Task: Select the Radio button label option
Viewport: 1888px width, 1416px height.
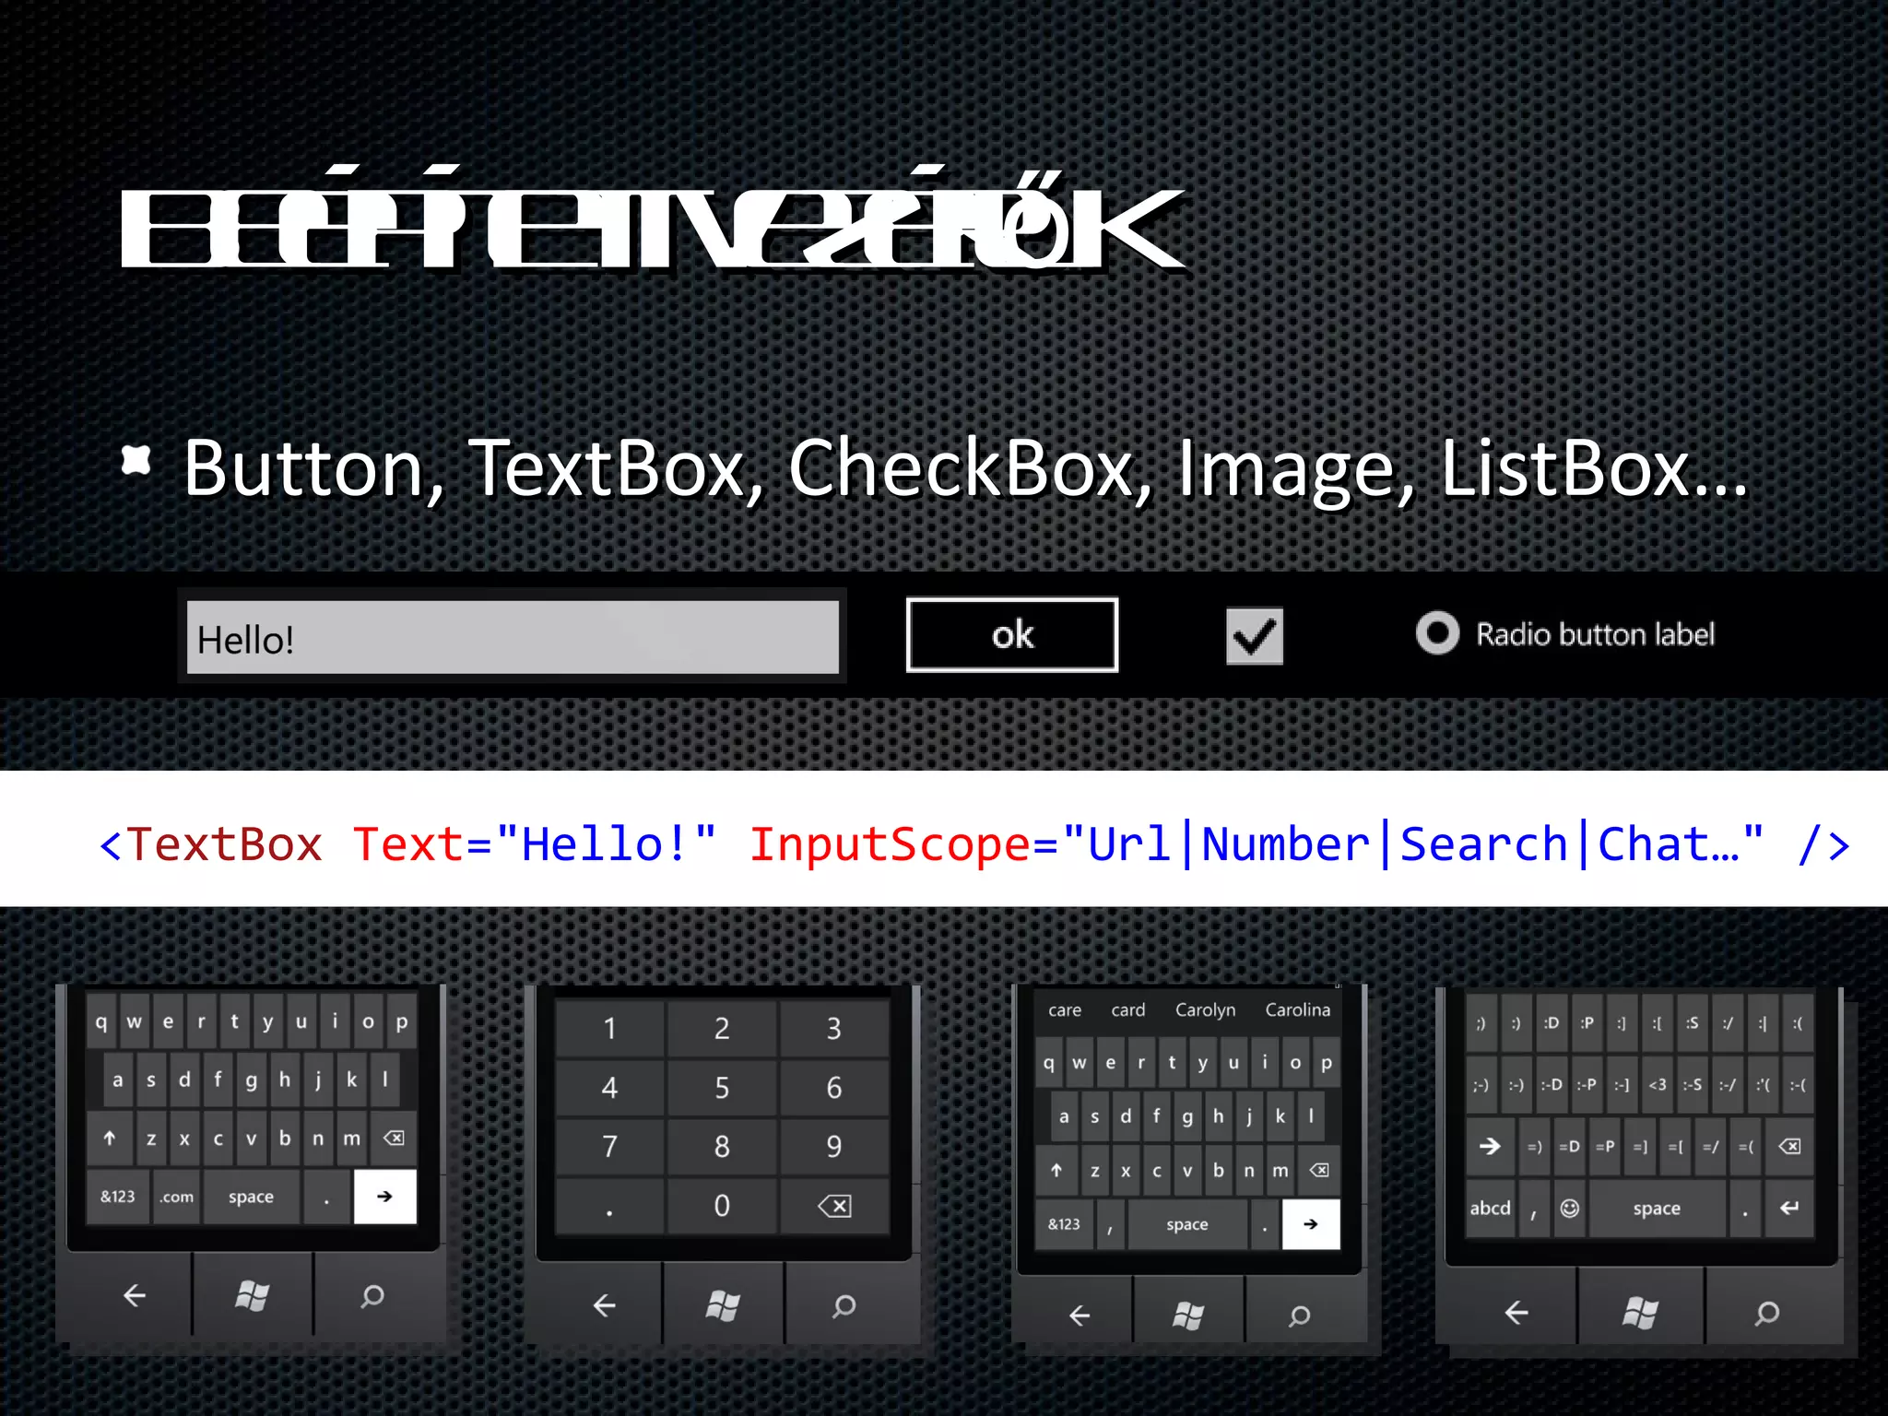Action: [1565, 634]
